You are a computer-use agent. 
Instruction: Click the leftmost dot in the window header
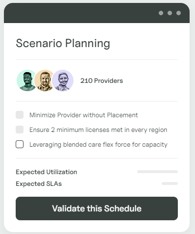161,13
